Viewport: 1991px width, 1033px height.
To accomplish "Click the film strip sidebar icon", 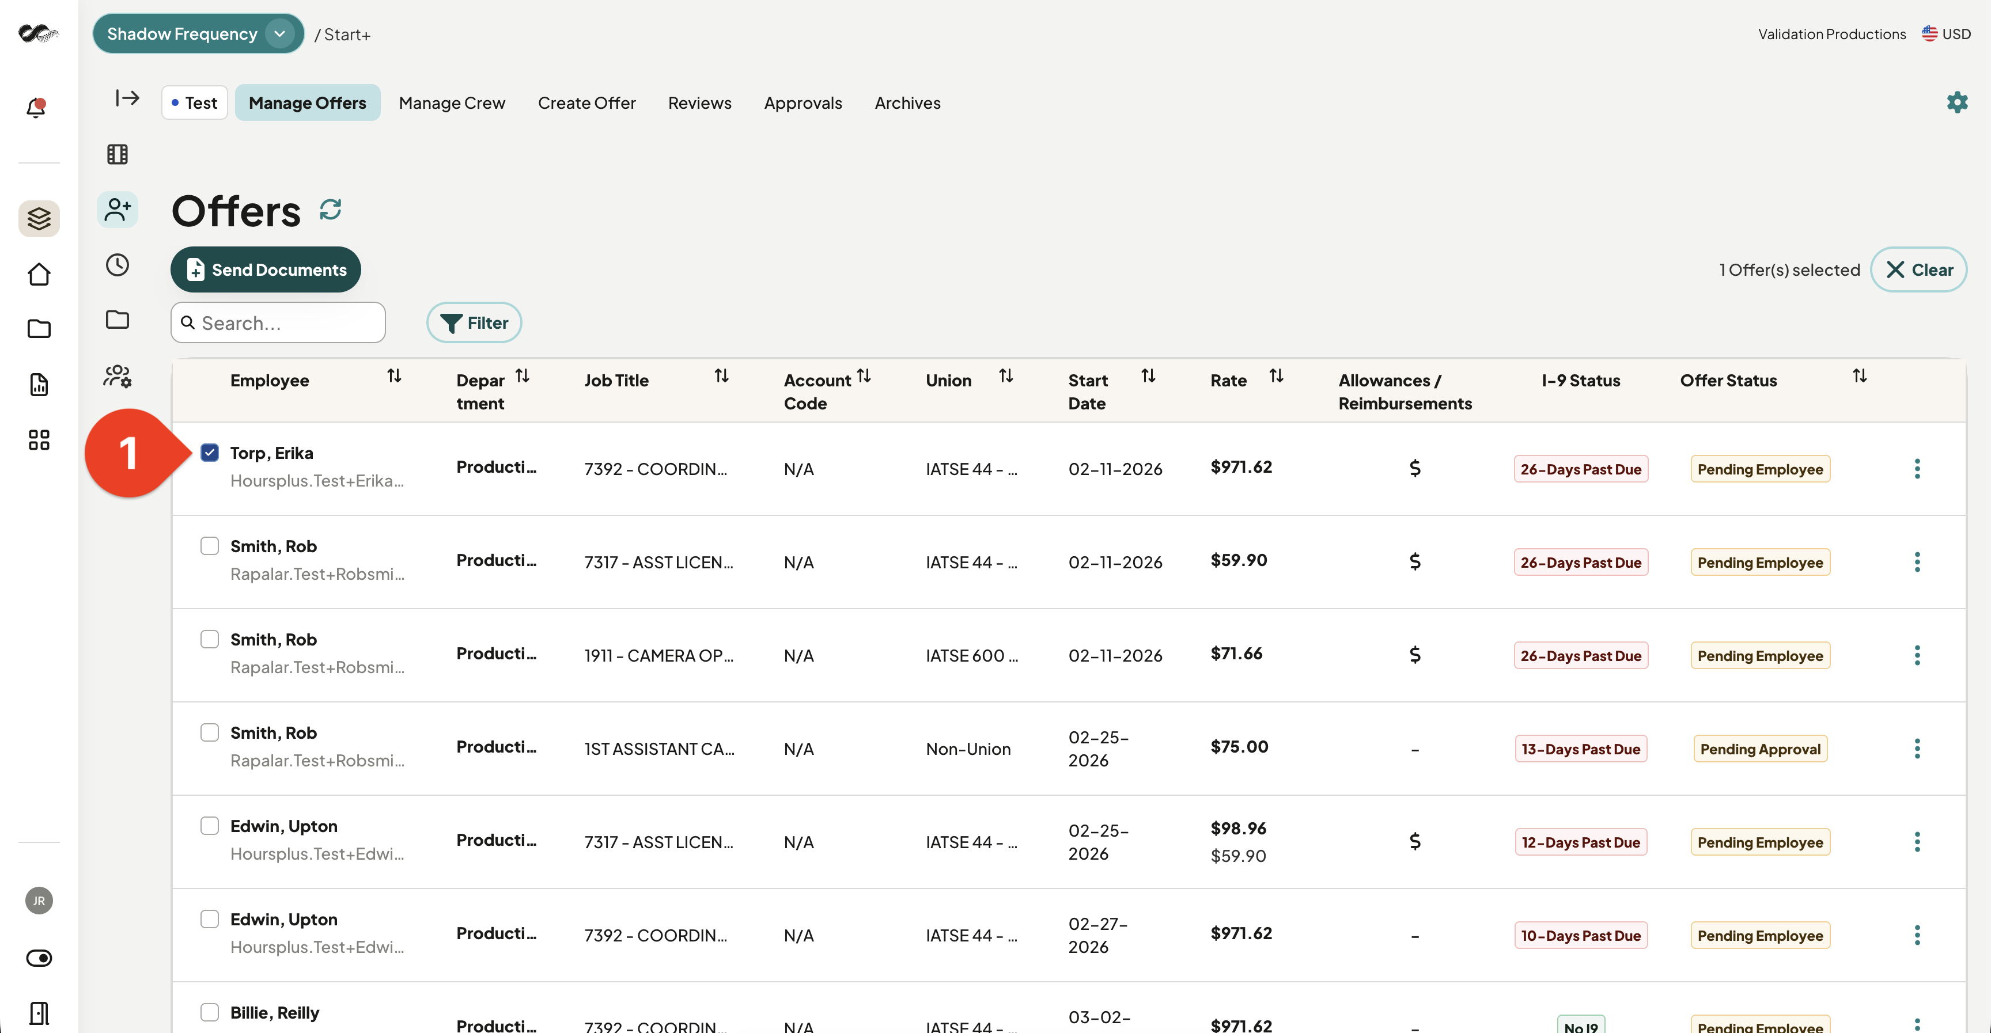I will click(x=118, y=154).
